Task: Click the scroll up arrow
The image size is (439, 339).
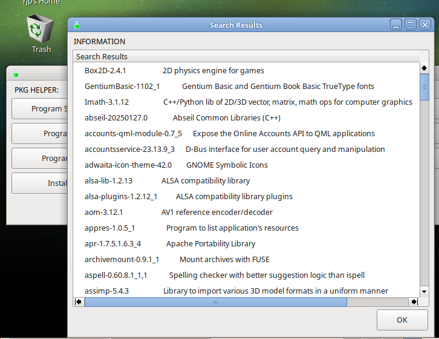Action: pos(424,68)
